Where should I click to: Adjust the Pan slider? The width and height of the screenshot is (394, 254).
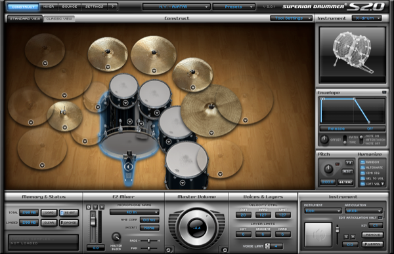[149, 248]
